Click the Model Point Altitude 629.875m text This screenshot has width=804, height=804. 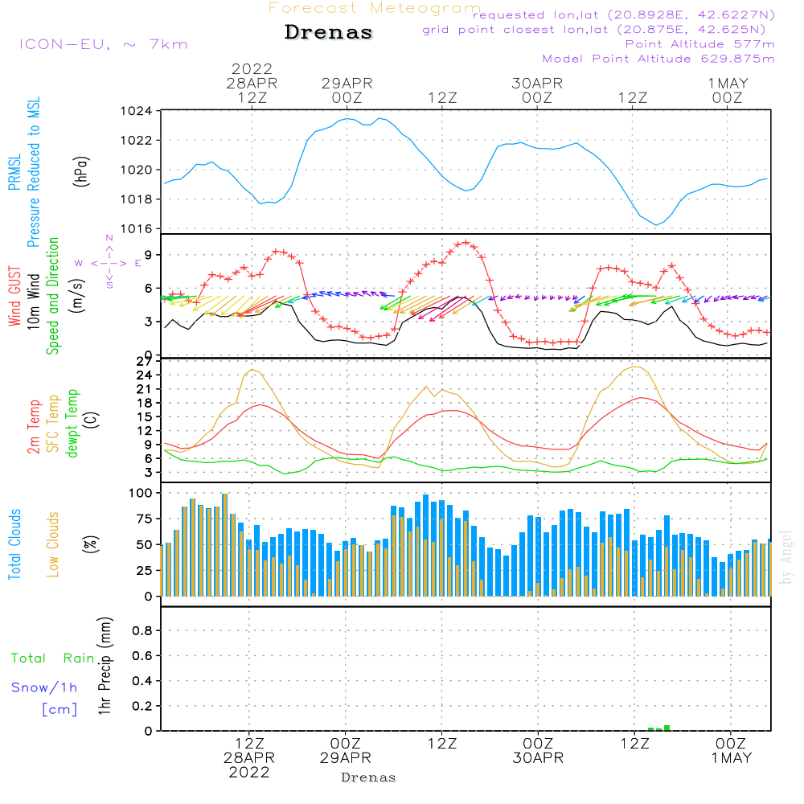658,59
